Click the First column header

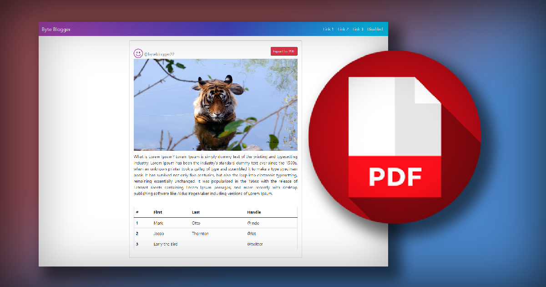point(158,212)
